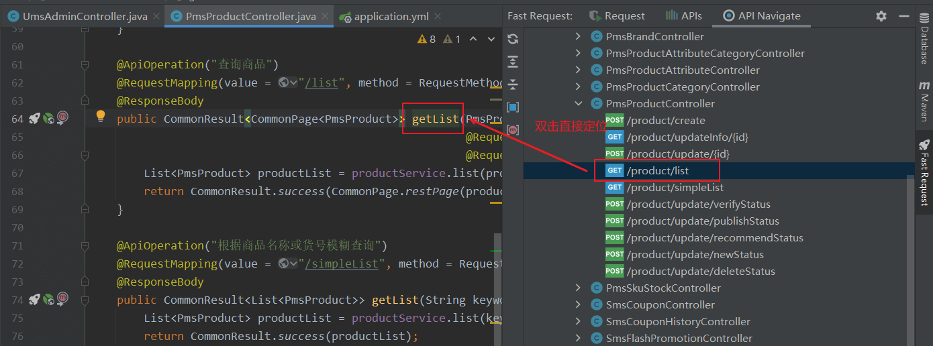Click the expand all tree icon
Viewport: 933px width, 346px height.
pyautogui.click(x=513, y=62)
